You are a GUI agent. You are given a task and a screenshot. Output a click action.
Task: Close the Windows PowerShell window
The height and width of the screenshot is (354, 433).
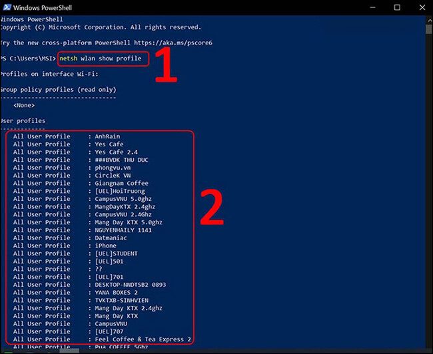click(422, 7)
